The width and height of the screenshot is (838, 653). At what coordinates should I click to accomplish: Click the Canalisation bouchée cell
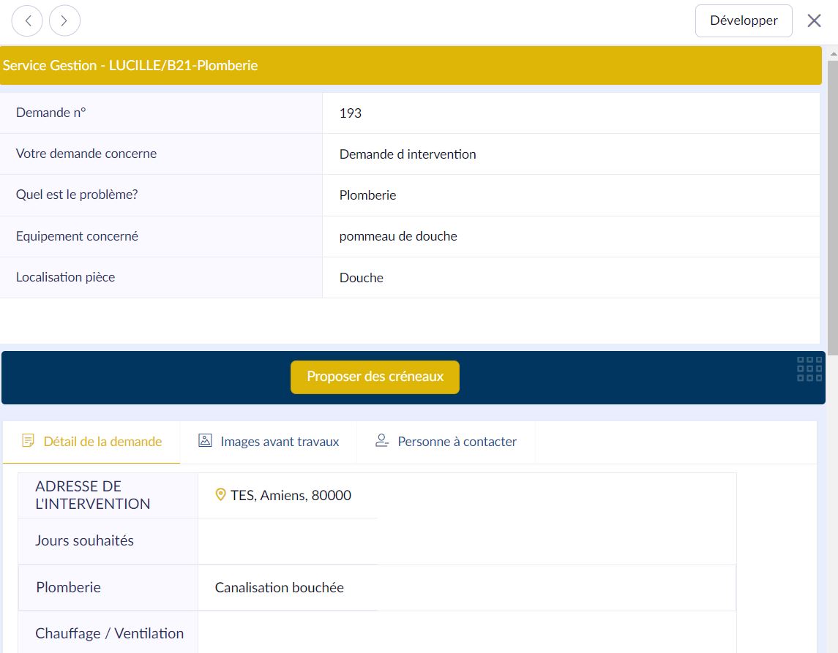(280, 587)
